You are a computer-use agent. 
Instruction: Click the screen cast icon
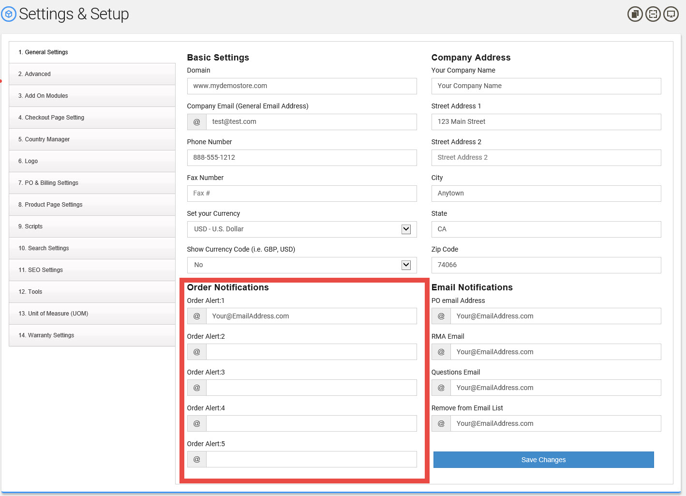point(671,14)
